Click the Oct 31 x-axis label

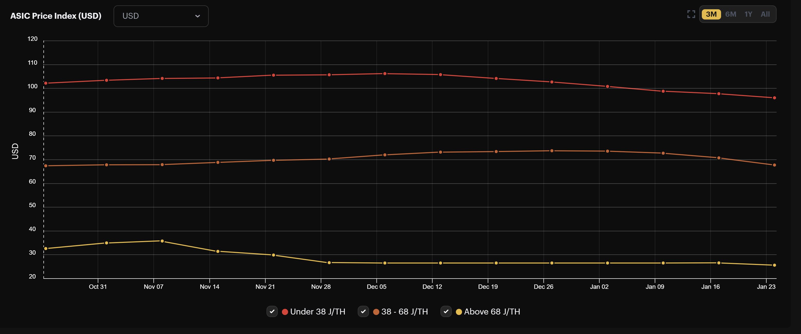[x=98, y=287]
